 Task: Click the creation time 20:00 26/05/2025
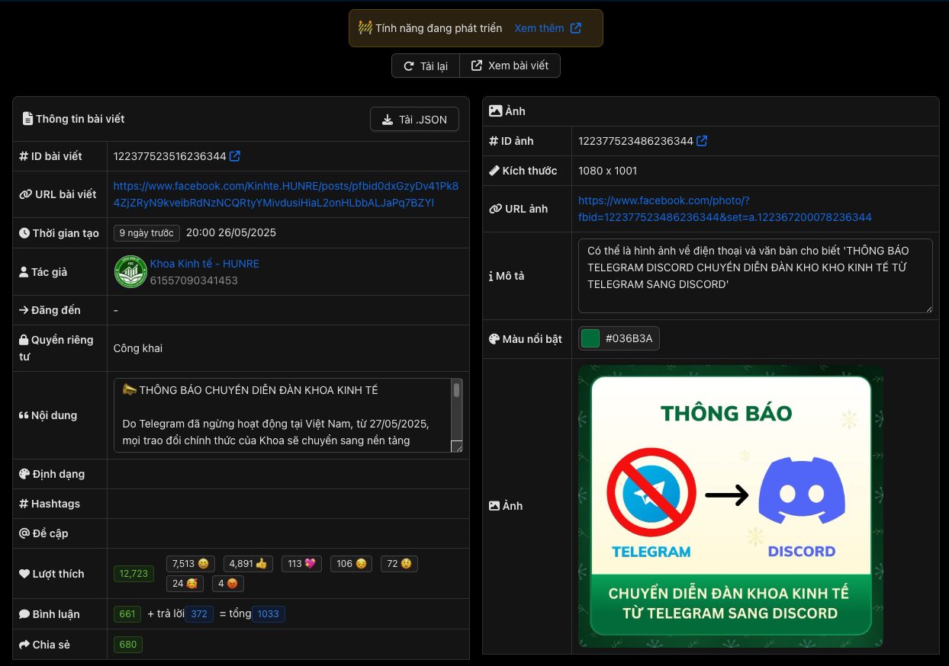click(231, 233)
